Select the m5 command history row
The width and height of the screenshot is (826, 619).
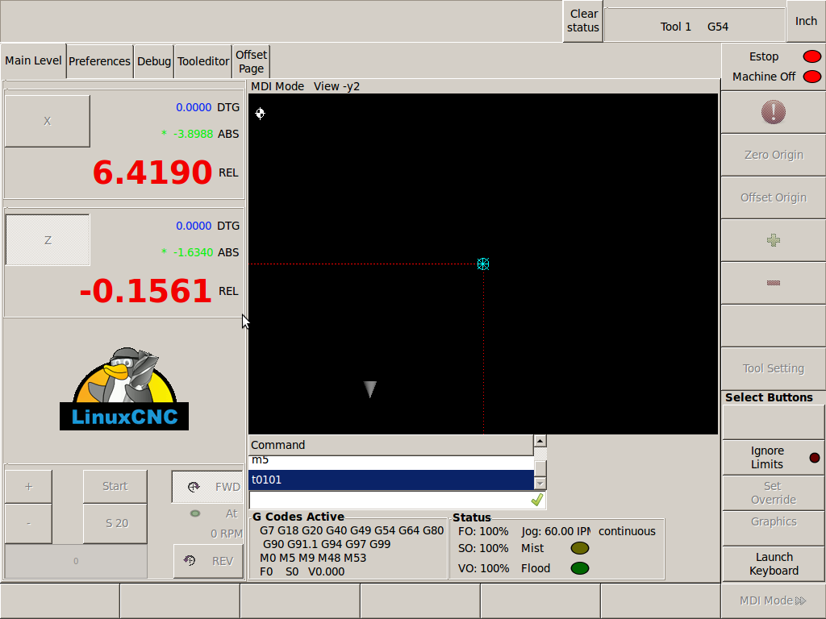click(x=391, y=462)
